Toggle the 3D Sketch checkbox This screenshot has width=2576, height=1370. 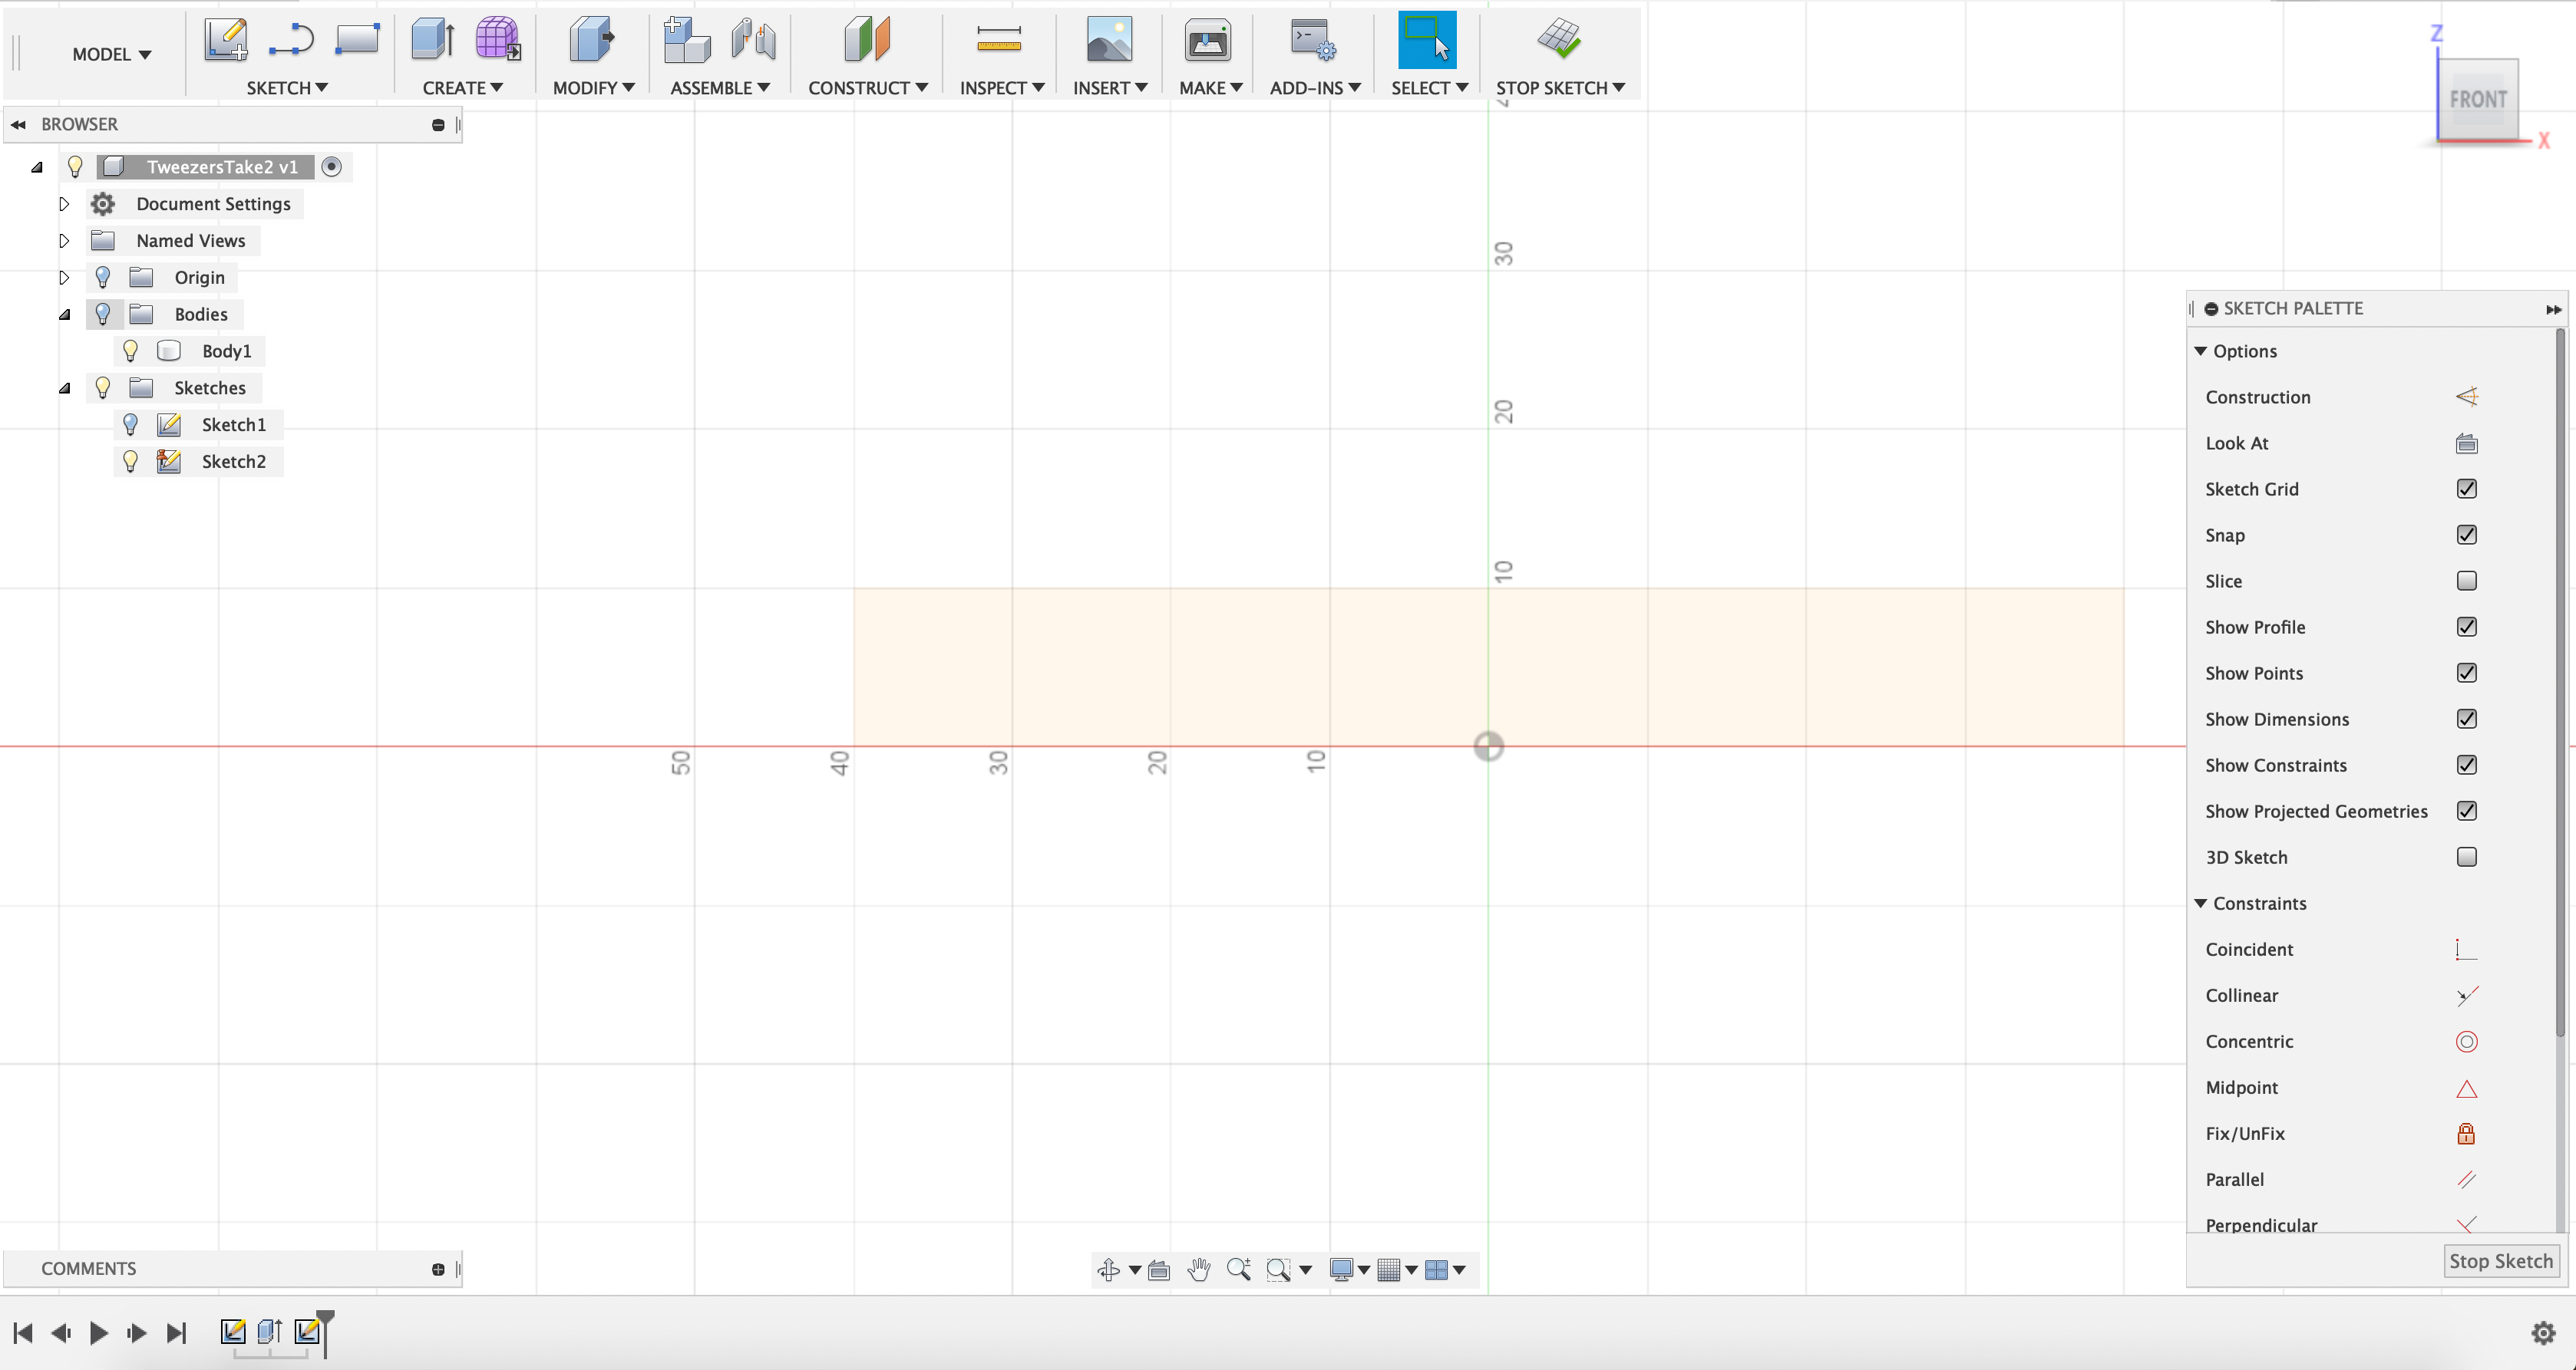(x=2466, y=858)
